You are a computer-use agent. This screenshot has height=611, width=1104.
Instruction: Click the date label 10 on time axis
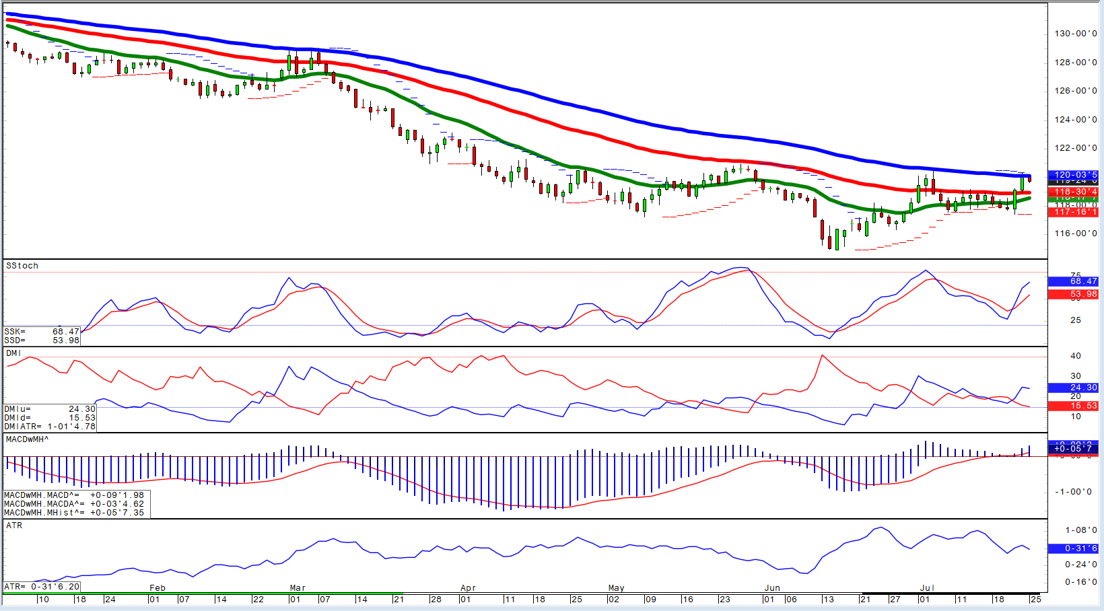point(44,600)
